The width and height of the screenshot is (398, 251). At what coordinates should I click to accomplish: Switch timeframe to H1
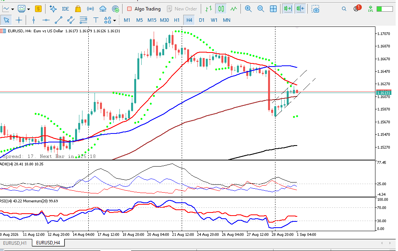[177, 20]
